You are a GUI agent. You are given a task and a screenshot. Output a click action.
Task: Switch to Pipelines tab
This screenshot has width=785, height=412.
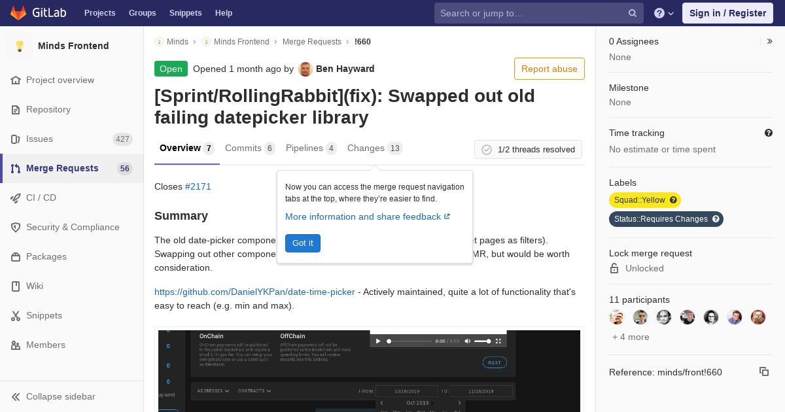[311, 148]
